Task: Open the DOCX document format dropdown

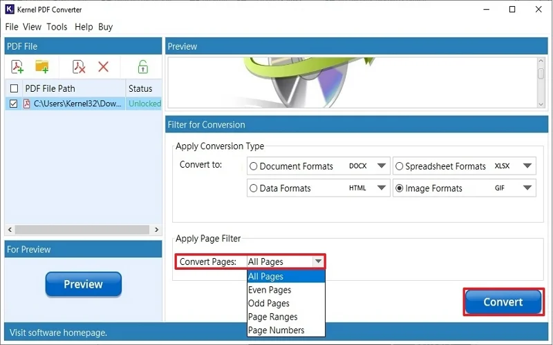Action: coord(382,166)
